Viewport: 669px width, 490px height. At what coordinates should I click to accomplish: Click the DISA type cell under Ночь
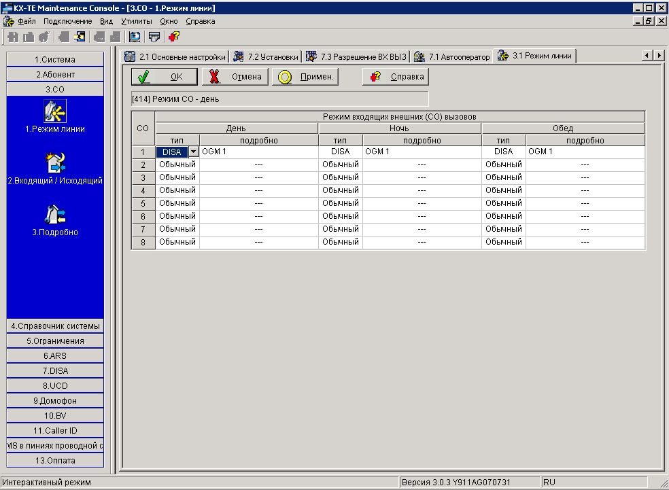point(341,152)
